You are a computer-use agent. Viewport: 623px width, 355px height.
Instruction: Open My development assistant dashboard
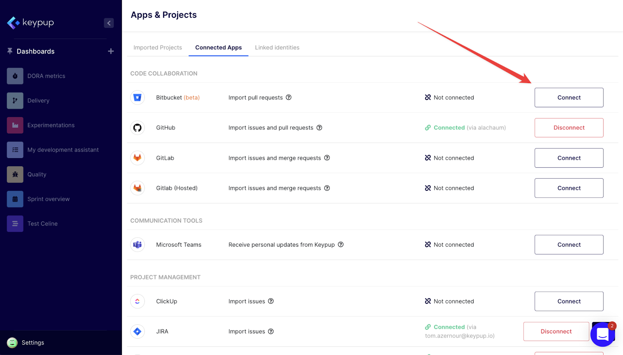(x=63, y=150)
